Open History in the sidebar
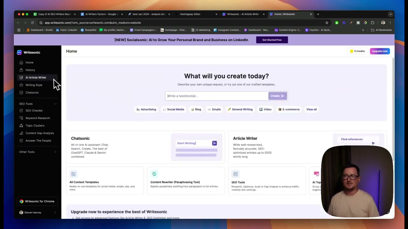The height and width of the screenshot is (229, 408). (x=30, y=70)
